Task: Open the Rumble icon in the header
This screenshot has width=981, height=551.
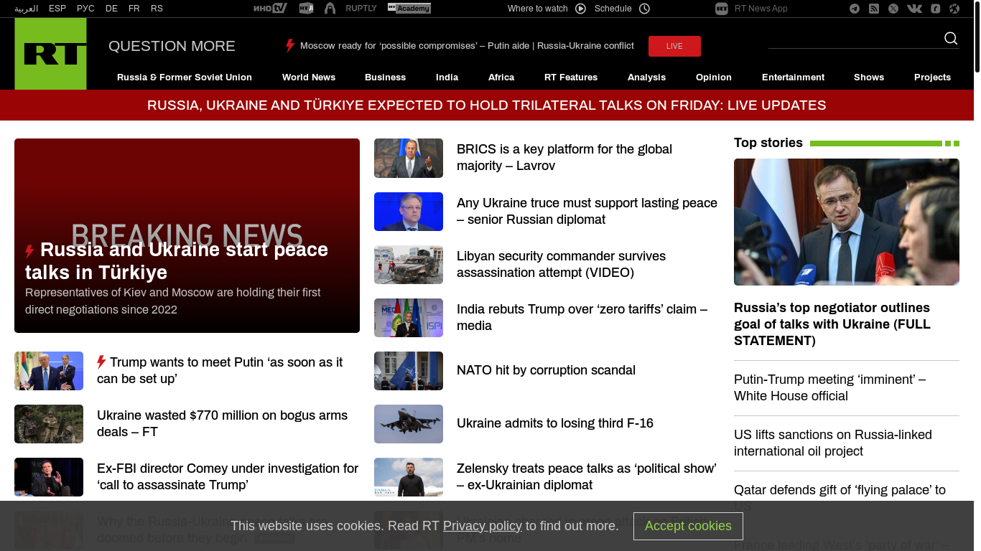Action: (936, 9)
